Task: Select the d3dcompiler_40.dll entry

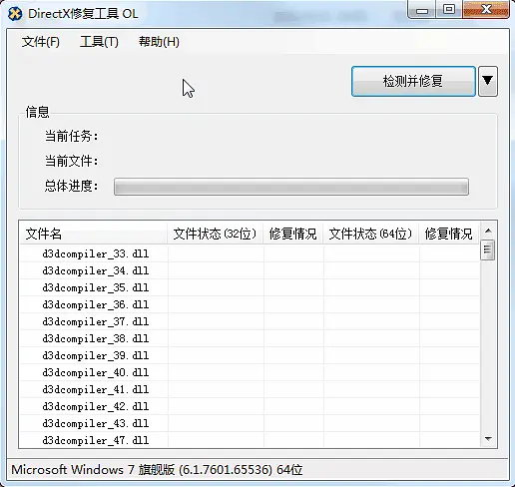Action: click(95, 372)
